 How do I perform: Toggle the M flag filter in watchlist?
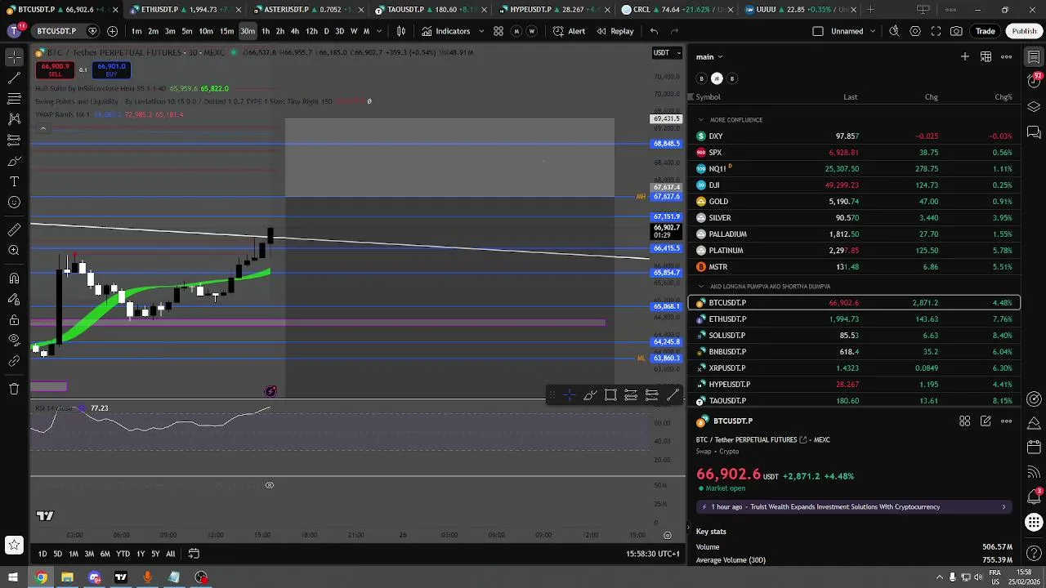pos(717,78)
